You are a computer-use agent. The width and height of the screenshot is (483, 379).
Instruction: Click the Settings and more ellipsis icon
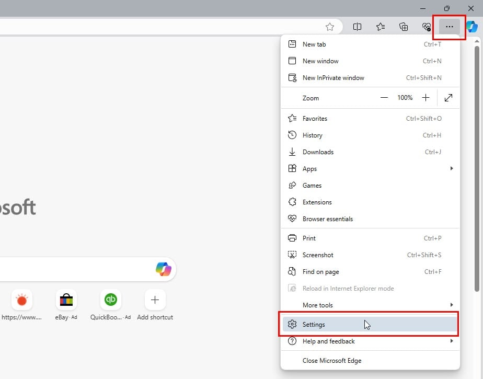(448, 26)
